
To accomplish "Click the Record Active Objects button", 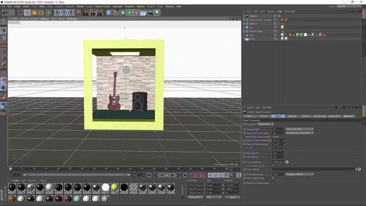I will 192,175.
